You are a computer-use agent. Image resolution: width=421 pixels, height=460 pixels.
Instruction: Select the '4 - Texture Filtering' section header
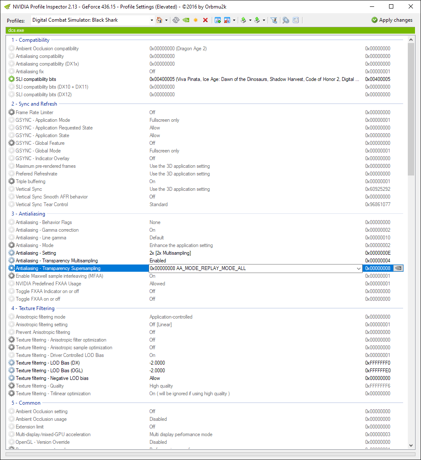click(x=33, y=308)
